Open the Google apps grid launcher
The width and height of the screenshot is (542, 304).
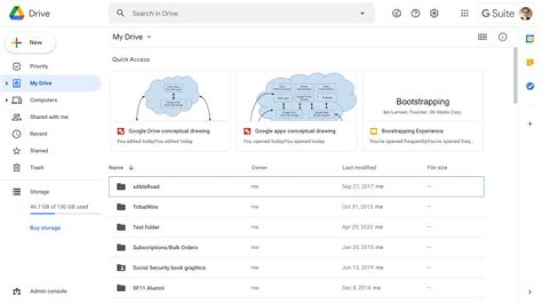464,14
